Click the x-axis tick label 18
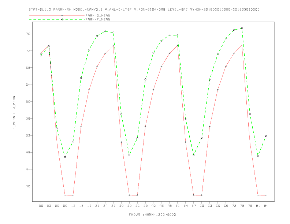Viewport: 290px width, 224px height. click(89, 206)
